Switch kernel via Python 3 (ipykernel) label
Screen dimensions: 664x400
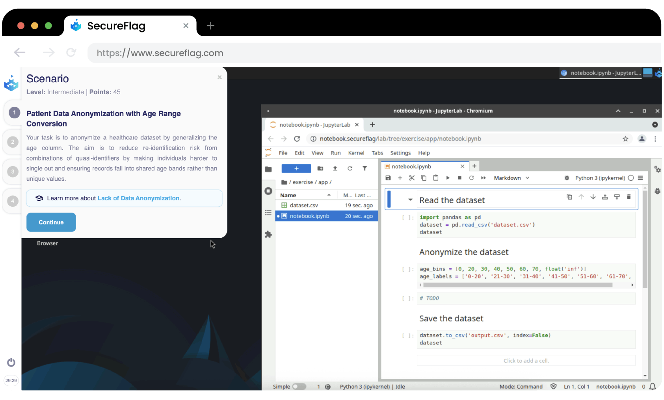click(x=600, y=178)
